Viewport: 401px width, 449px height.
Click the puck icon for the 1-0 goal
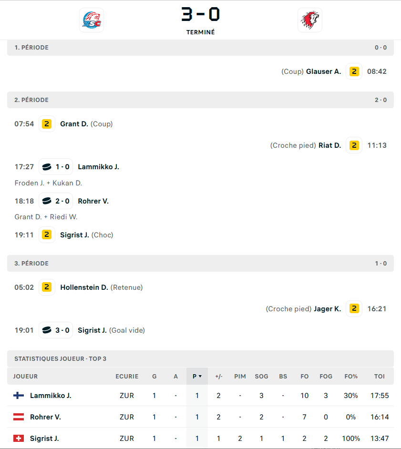point(47,167)
